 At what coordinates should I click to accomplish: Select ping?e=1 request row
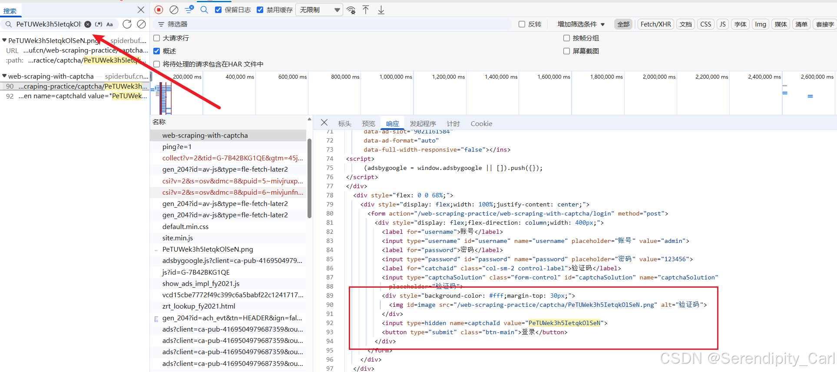click(x=228, y=147)
